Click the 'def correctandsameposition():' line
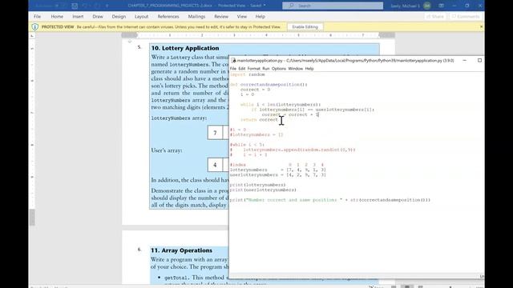The height and width of the screenshot is (288, 513). tap(269, 85)
